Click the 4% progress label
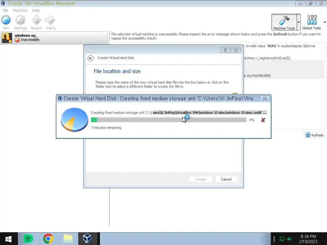 (252, 120)
